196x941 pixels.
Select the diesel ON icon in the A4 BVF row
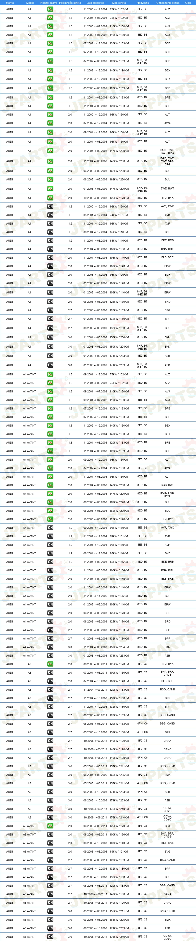coord(50,275)
